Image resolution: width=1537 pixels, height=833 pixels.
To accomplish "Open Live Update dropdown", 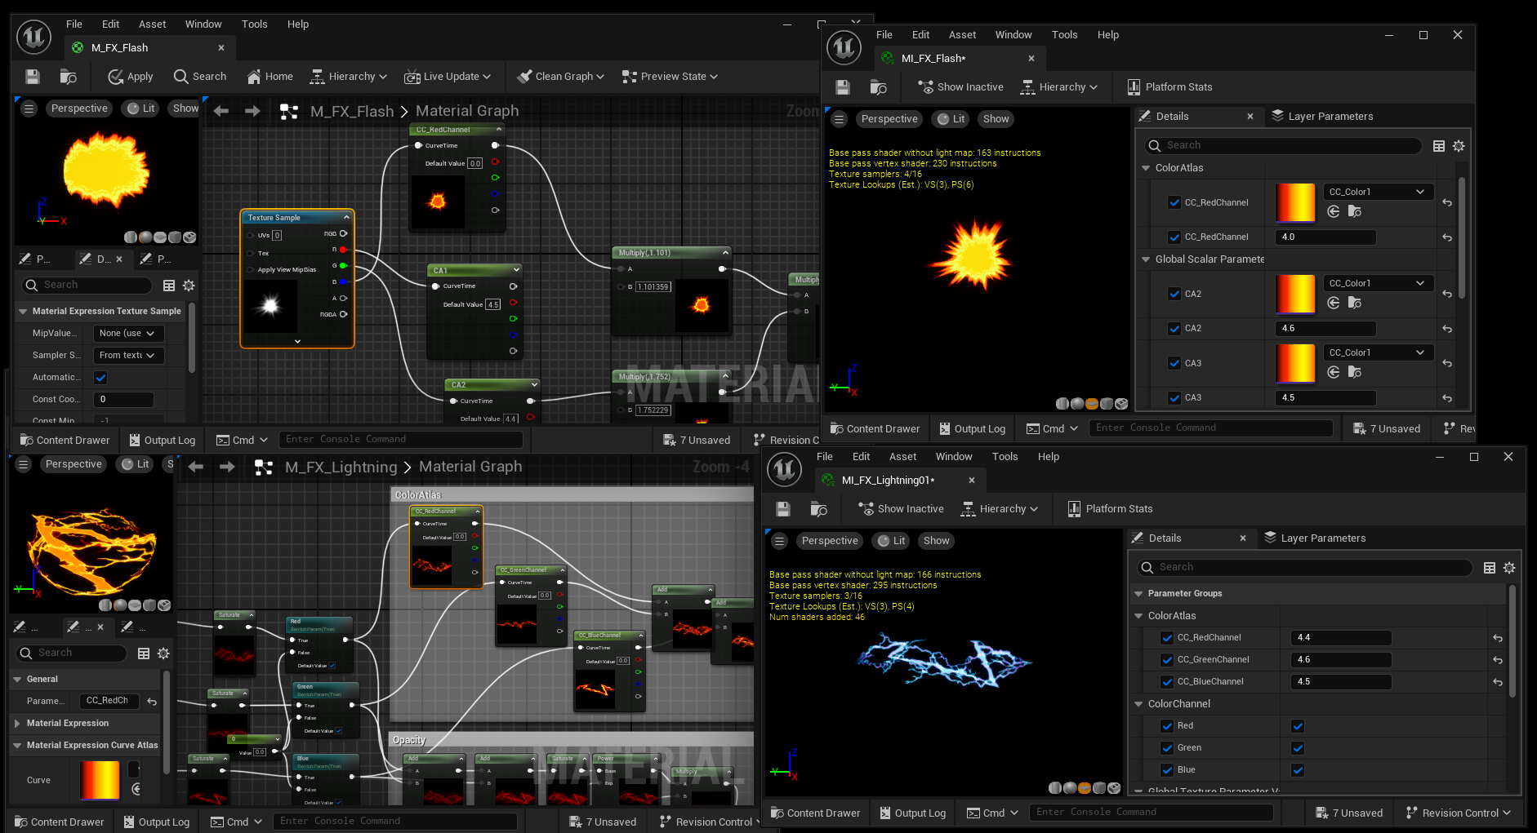I will 448,77.
